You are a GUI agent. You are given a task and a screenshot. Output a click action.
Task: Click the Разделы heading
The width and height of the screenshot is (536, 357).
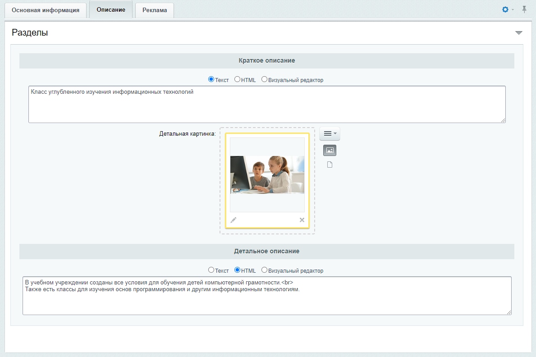(x=30, y=33)
